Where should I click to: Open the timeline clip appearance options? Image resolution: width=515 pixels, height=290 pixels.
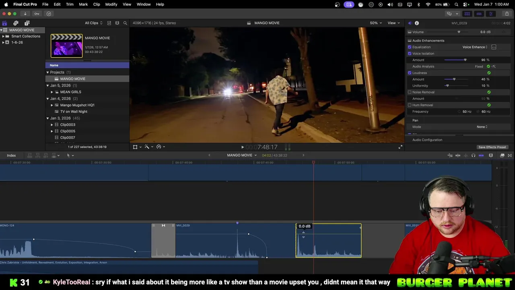[491, 155]
